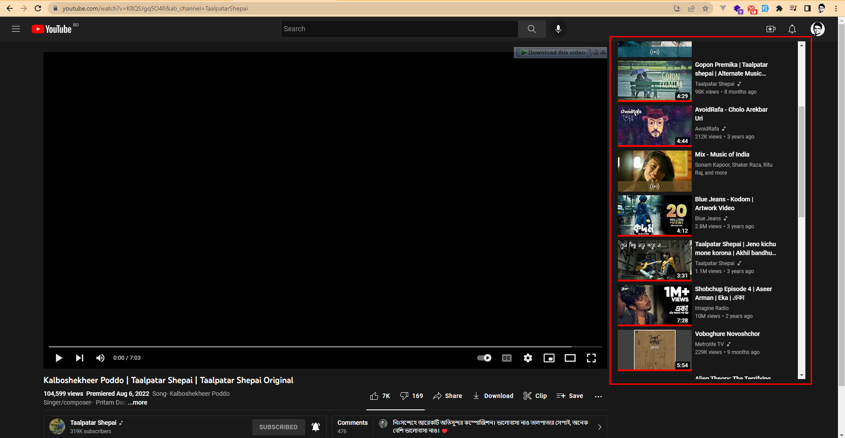
Task: Like the video with thumbs up
Action: (x=380, y=396)
